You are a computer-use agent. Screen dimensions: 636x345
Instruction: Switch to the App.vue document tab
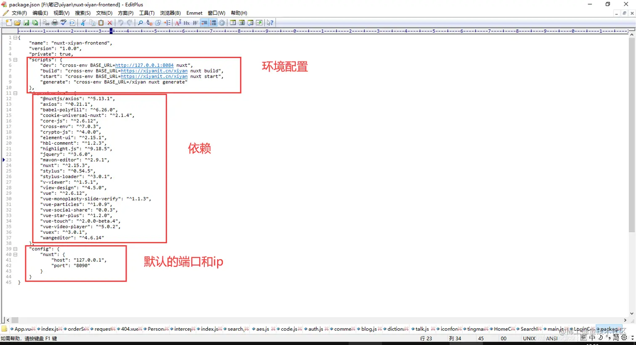23,329
